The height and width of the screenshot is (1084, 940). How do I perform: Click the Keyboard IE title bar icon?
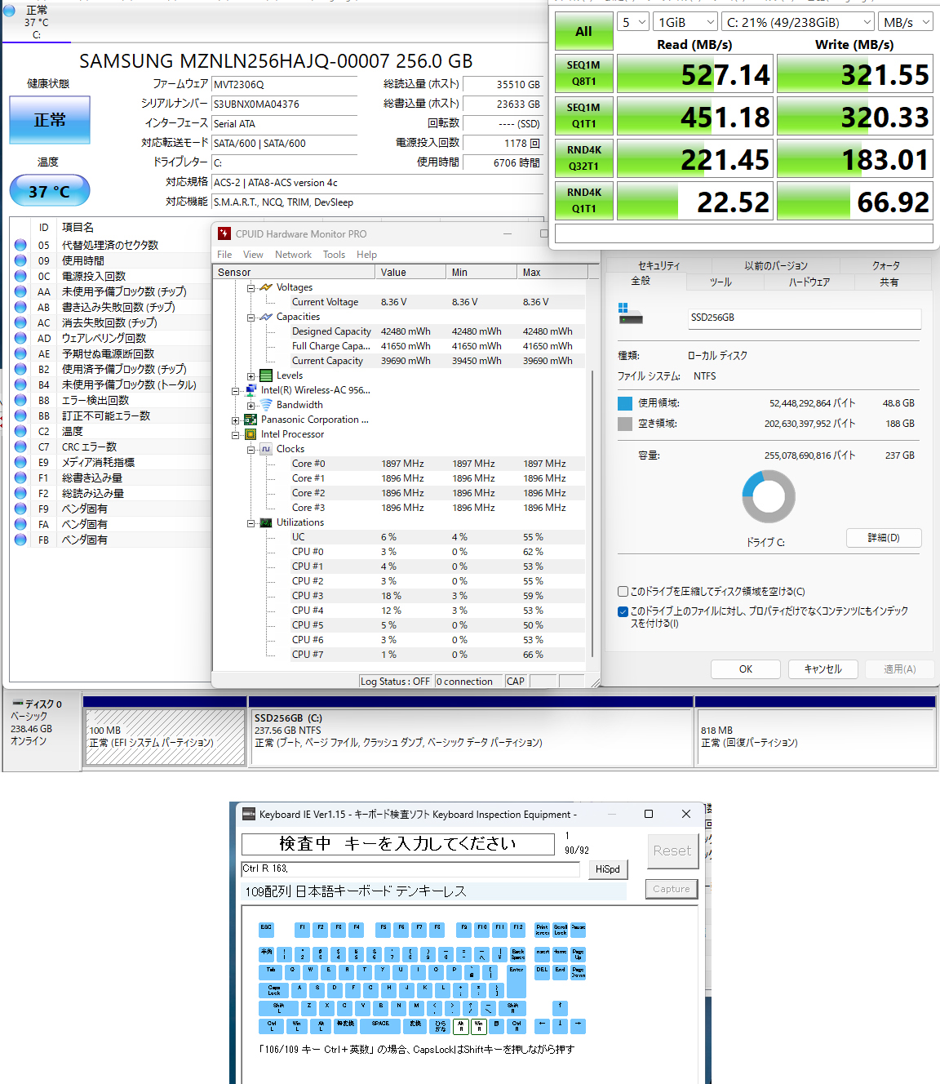249,814
